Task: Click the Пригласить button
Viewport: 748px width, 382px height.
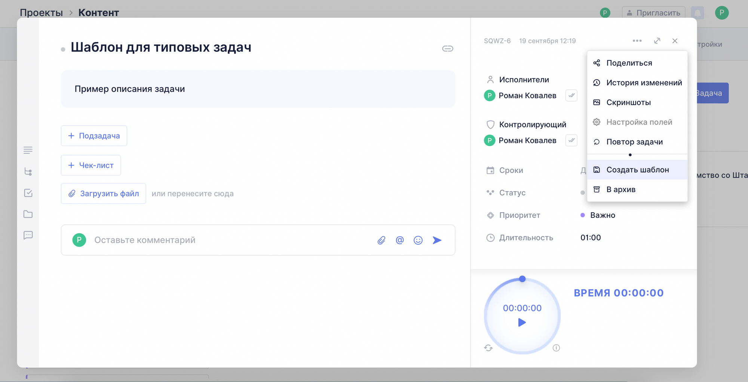Action: coord(653,13)
